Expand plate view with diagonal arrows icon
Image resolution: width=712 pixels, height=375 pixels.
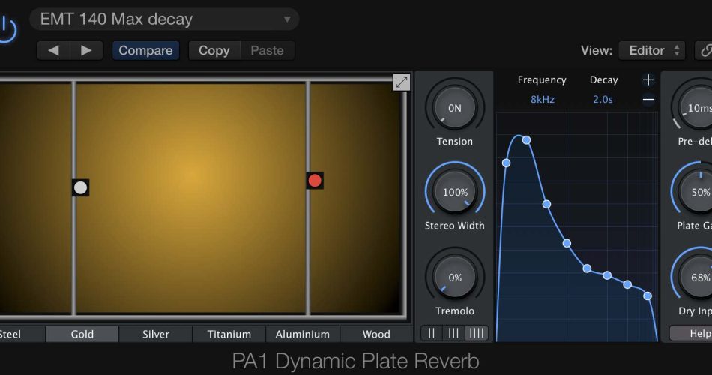pyautogui.click(x=402, y=82)
